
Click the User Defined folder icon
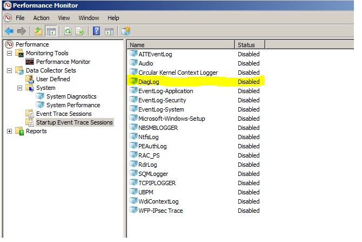pos(30,79)
